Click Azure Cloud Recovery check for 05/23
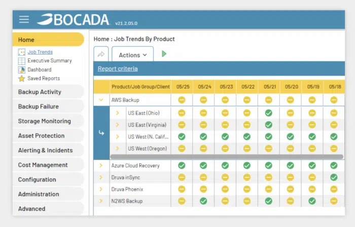 pyautogui.click(x=225, y=166)
